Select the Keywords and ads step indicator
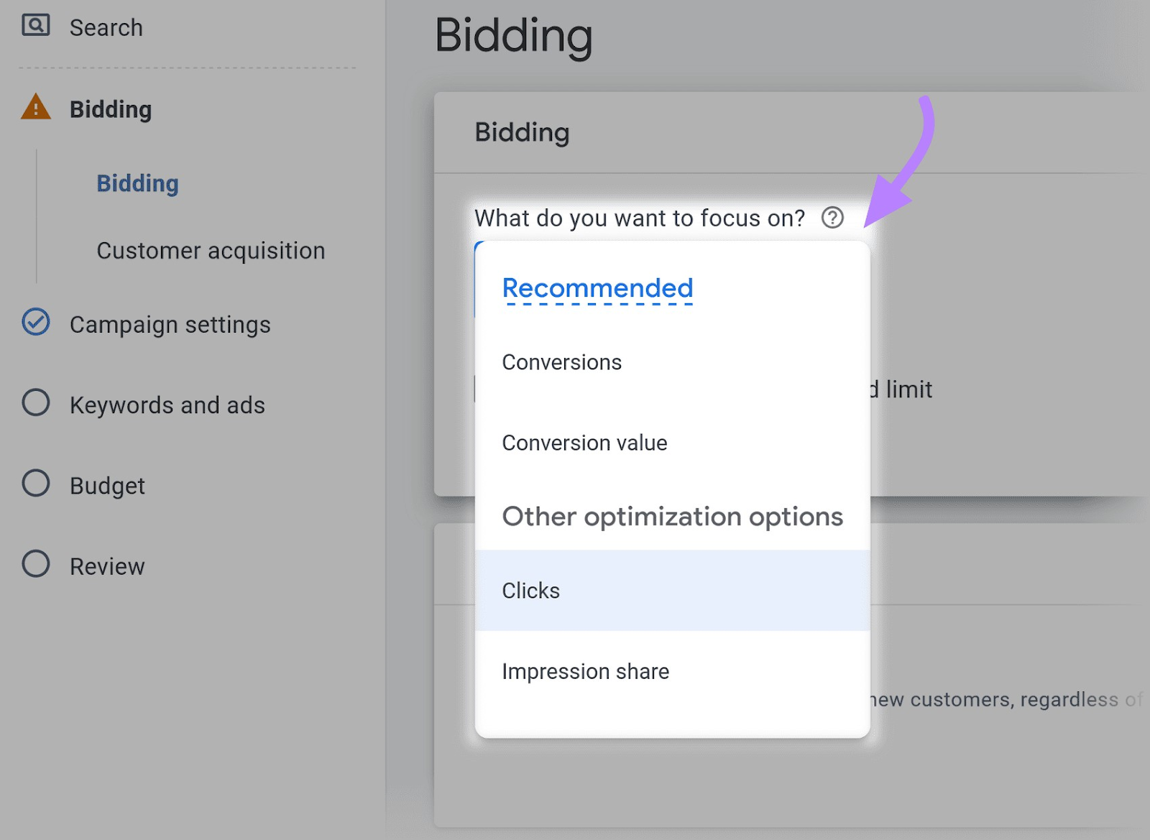The image size is (1150, 840). point(167,405)
